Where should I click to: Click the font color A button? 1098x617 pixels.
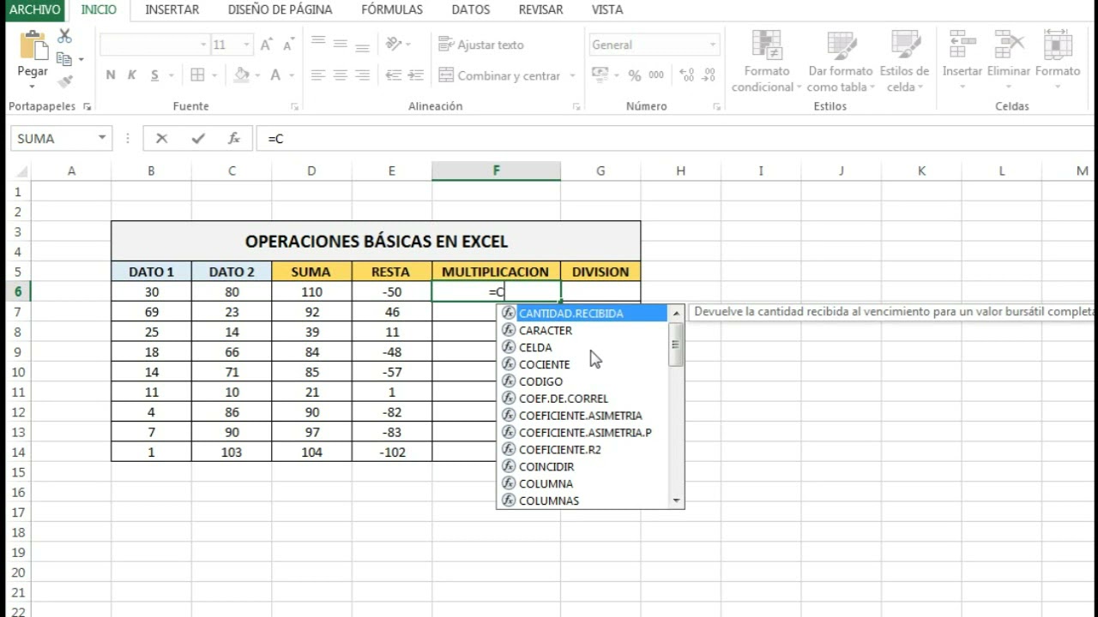tap(275, 75)
